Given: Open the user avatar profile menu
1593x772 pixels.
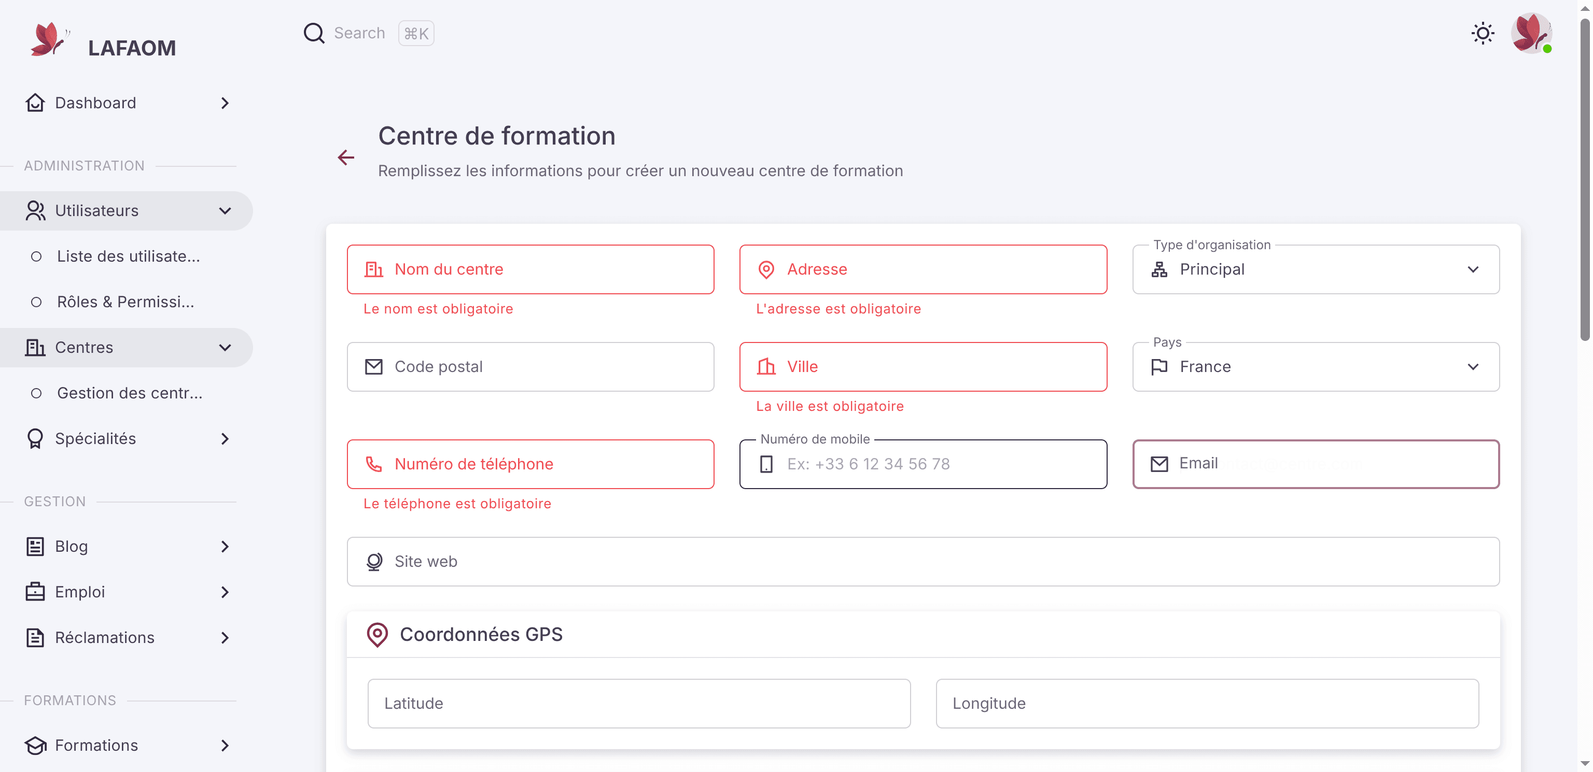Looking at the screenshot, I should click(1531, 33).
